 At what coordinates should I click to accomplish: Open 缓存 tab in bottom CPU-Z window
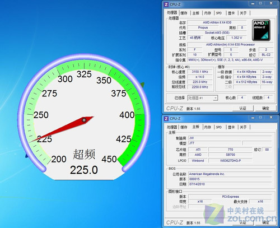click(184, 127)
